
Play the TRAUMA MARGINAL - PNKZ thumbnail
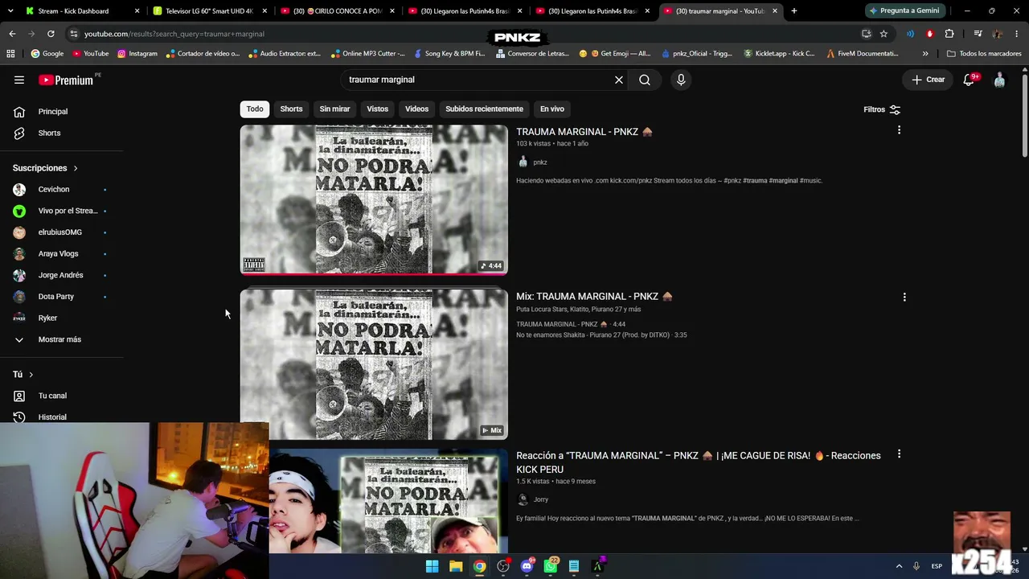[374, 199]
